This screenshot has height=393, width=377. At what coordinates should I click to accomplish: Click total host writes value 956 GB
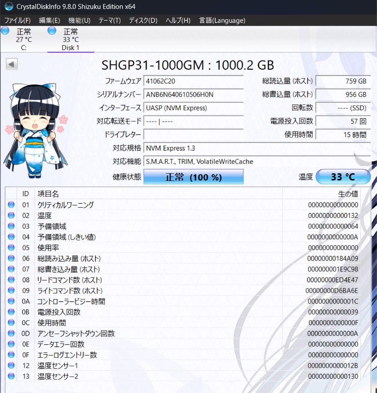pos(343,95)
